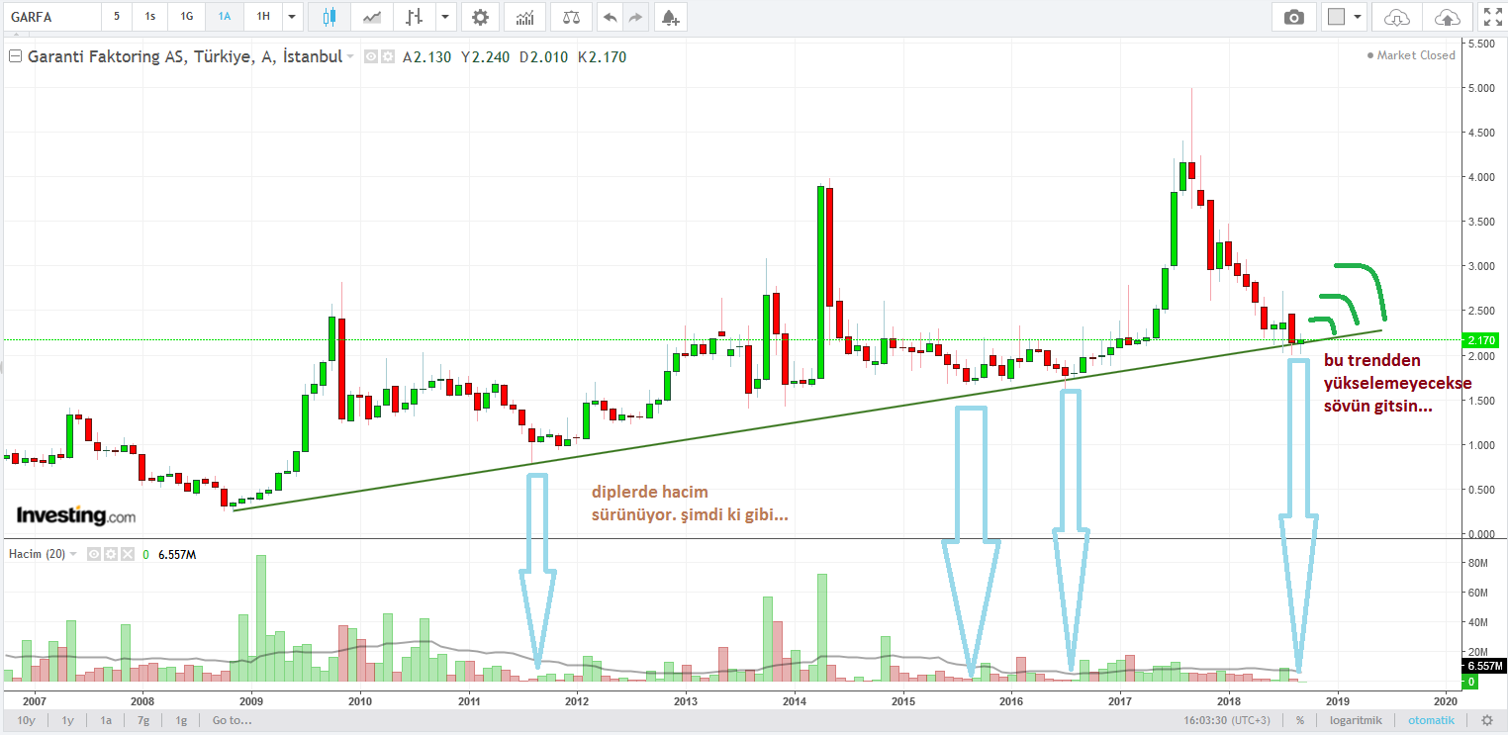Edit the GARFA symbol search field
The height and width of the screenshot is (735, 1508).
click(x=51, y=17)
